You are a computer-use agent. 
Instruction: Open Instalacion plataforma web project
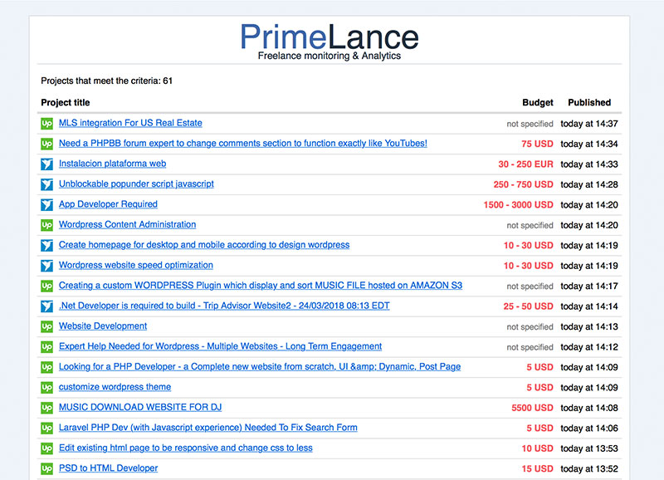click(112, 164)
